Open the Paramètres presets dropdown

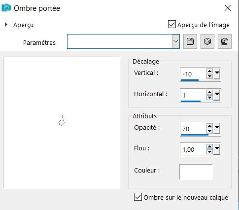[175, 41]
